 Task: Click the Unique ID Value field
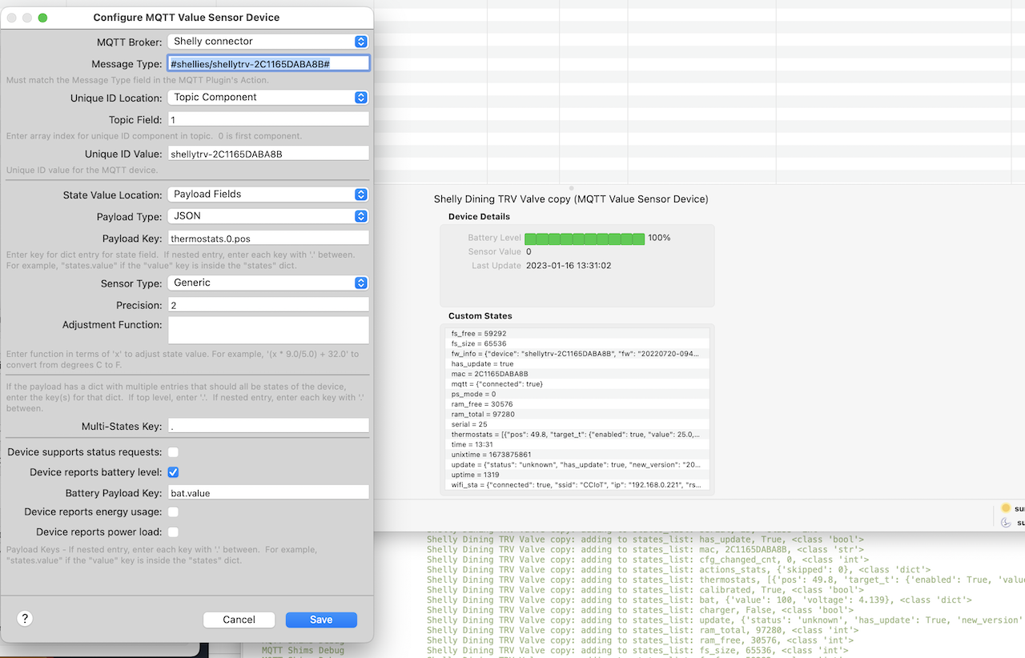tap(268, 154)
